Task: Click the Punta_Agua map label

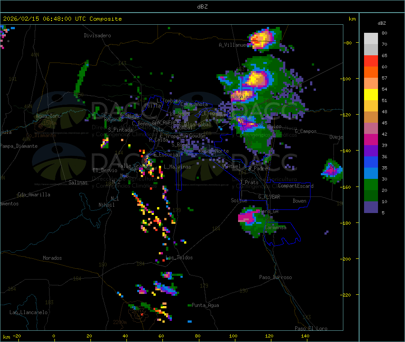Action: 205,305
